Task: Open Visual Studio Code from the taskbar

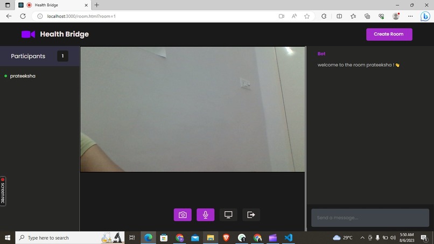Action: [x=289, y=238]
